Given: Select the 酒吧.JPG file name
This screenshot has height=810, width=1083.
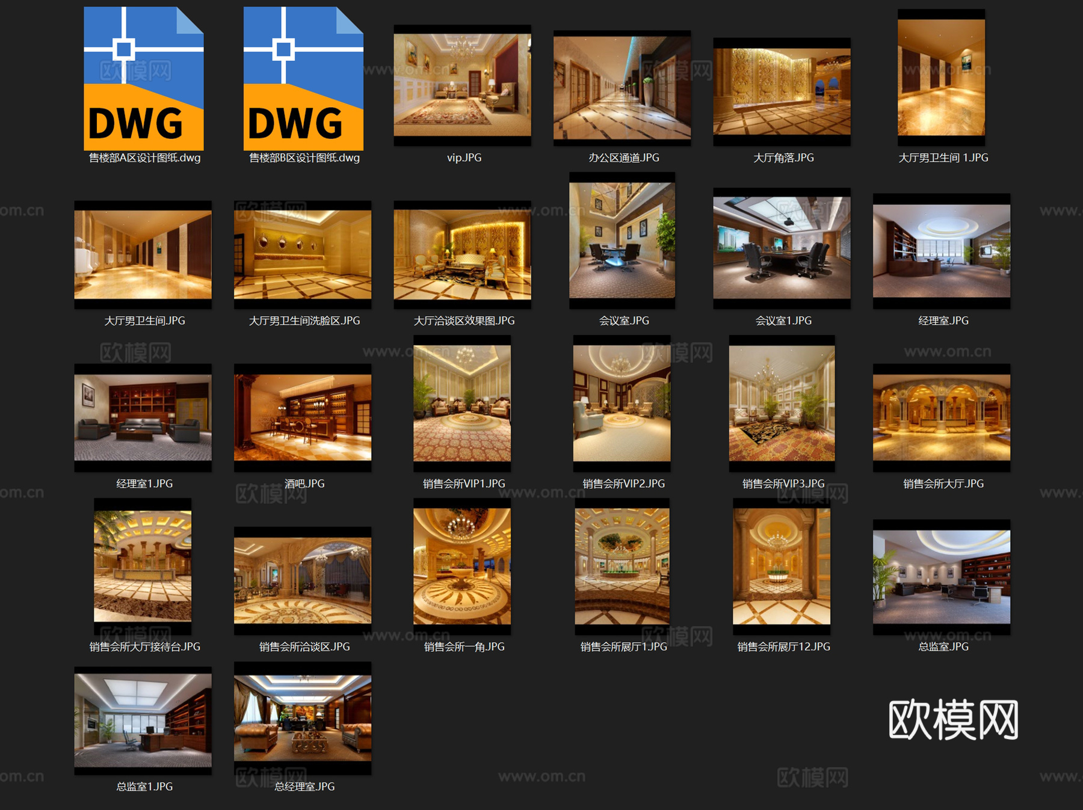Looking at the screenshot, I should [304, 484].
